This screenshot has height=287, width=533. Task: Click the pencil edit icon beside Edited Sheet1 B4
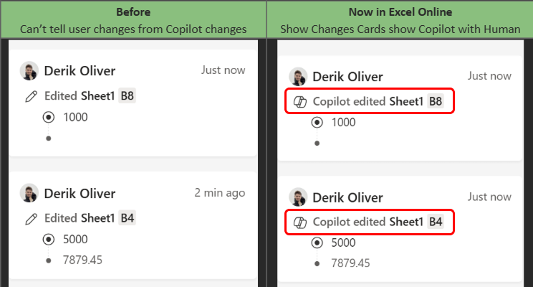pyautogui.click(x=31, y=219)
